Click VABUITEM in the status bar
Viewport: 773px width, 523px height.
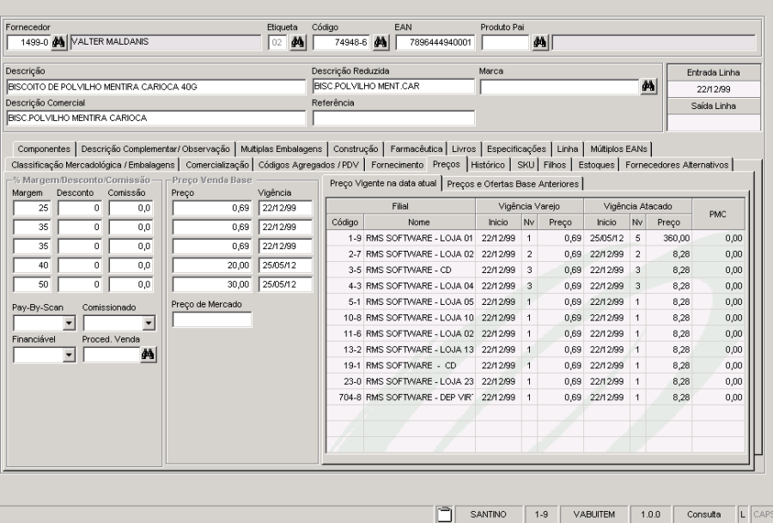point(594,514)
